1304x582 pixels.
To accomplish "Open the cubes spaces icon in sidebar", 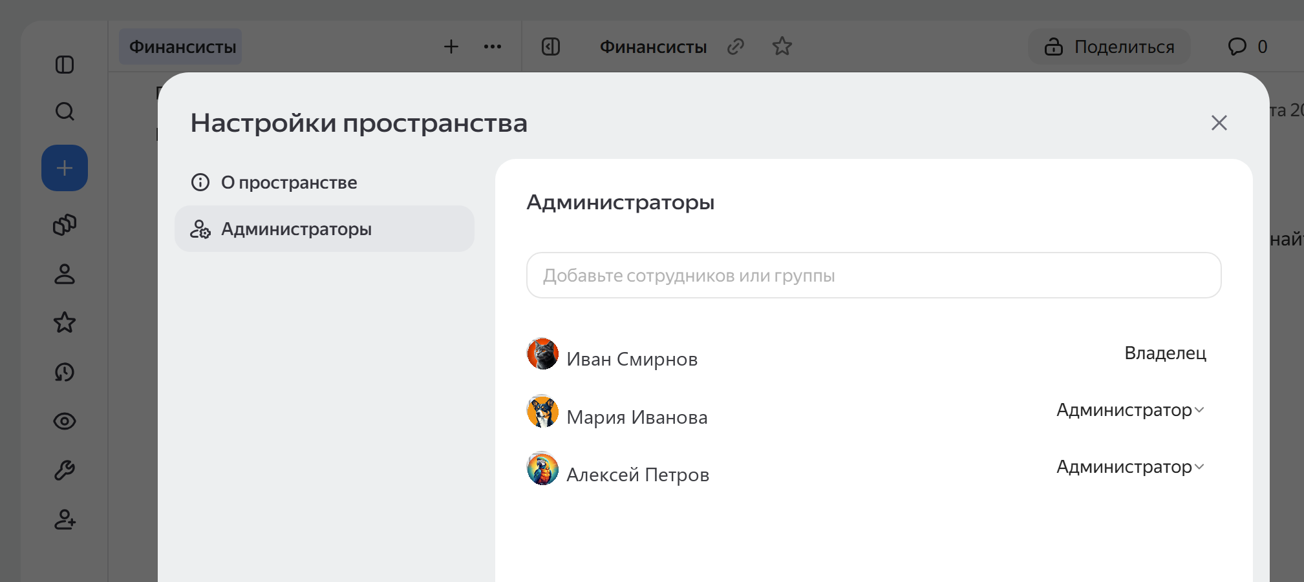I will pos(65,225).
